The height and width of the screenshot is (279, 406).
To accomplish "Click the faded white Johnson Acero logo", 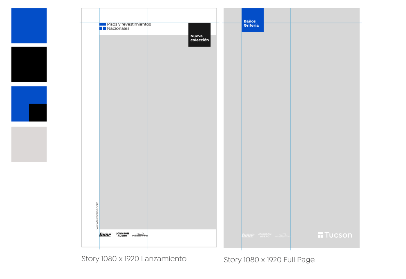I will [265, 235].
